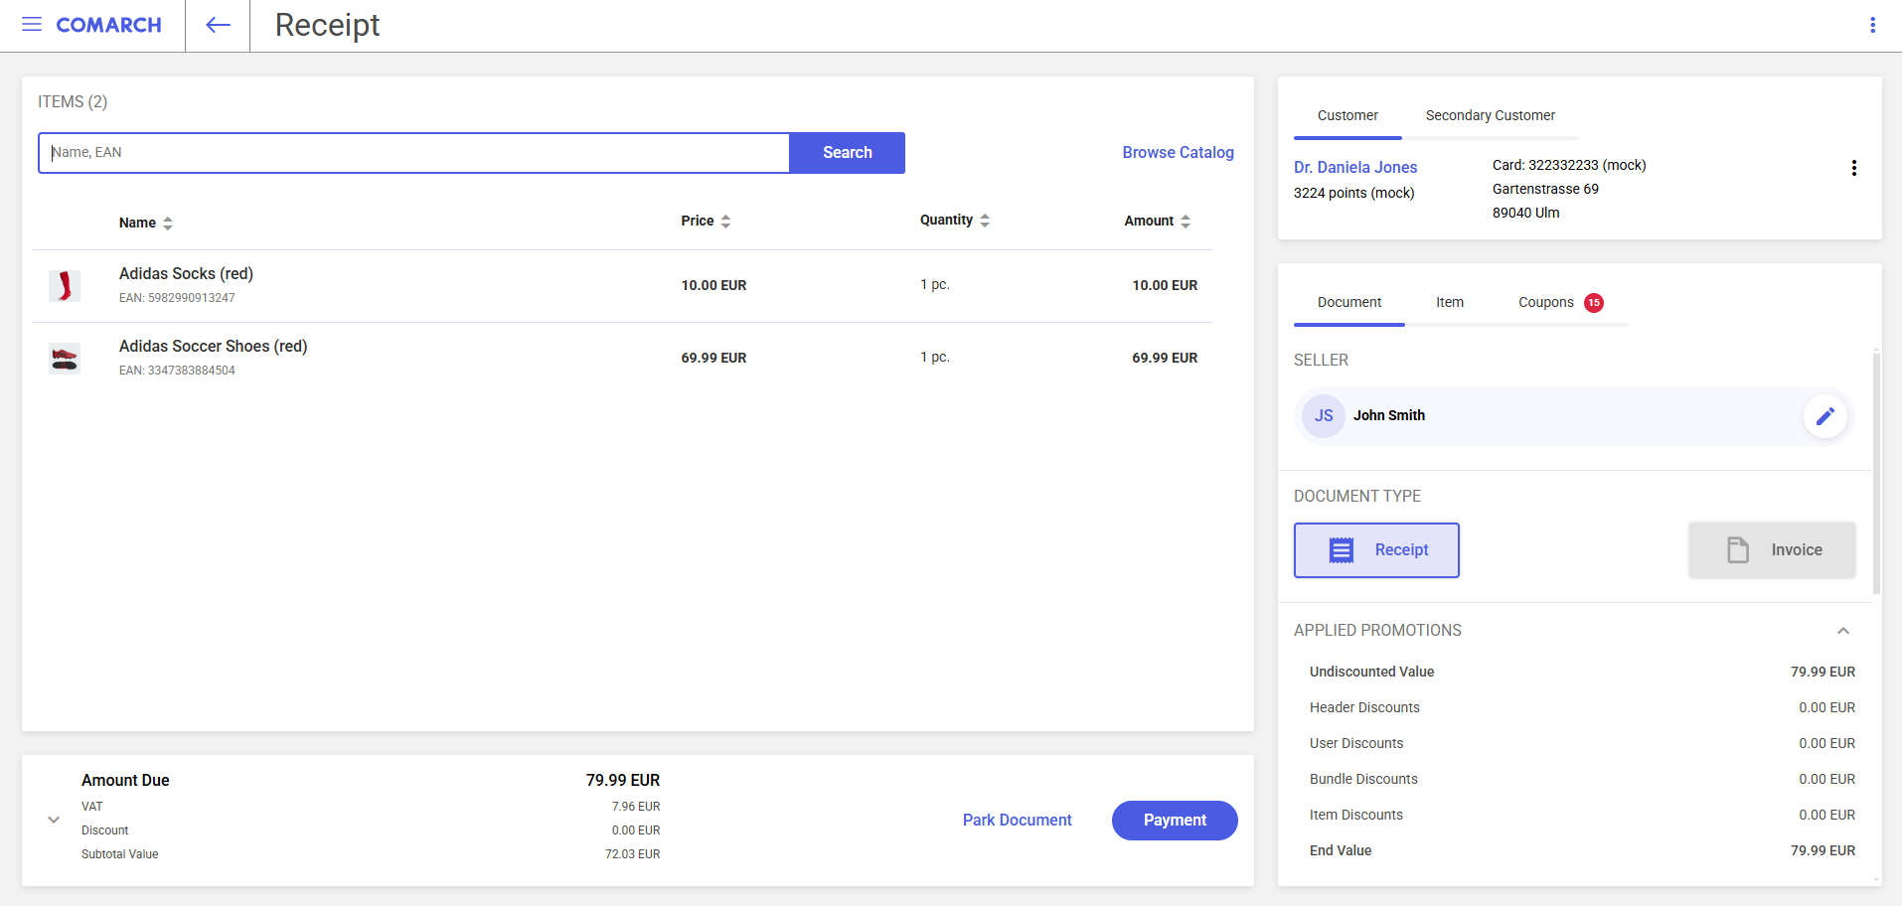Screen dimensions: 1902x906
Task: Switch to the Secondary Customer tab
Action: tap(1490, 116)
